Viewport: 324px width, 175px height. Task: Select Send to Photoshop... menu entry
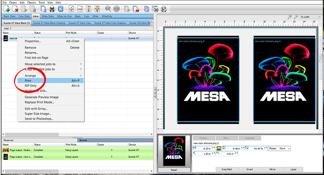(51, 119)
